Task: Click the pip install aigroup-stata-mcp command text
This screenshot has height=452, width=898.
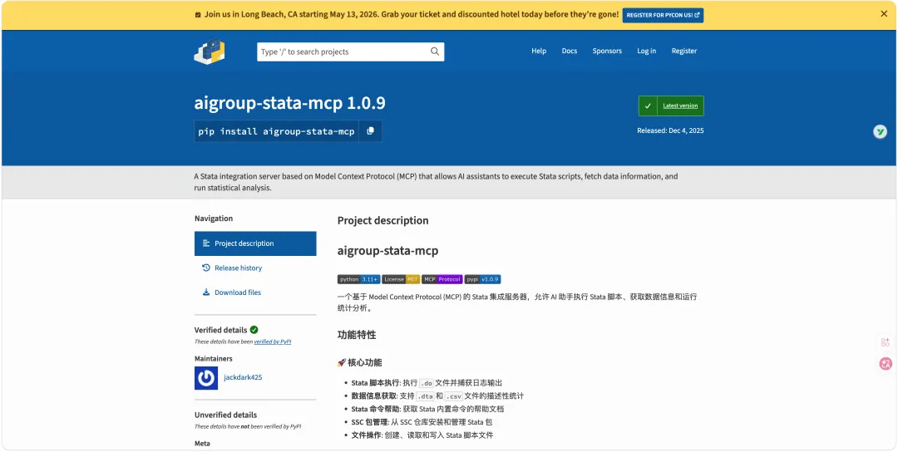Action: pos(277,131)
